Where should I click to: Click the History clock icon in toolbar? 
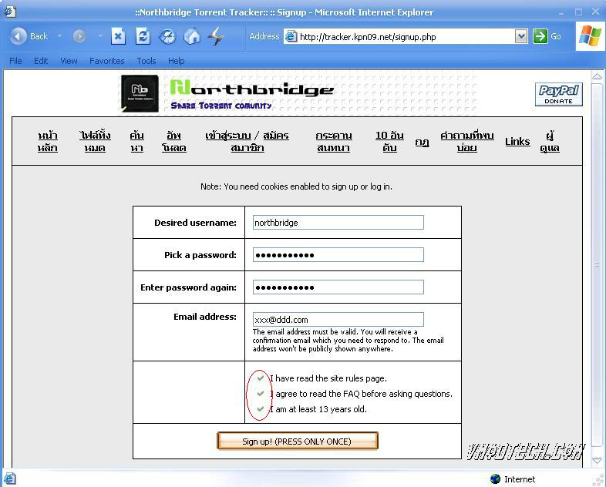(167, 37)
